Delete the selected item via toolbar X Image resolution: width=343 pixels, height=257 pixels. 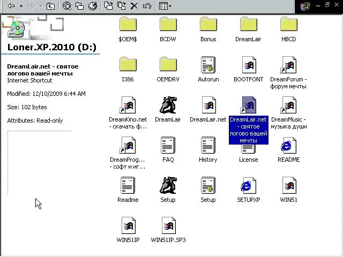click(x=134, y=6)
